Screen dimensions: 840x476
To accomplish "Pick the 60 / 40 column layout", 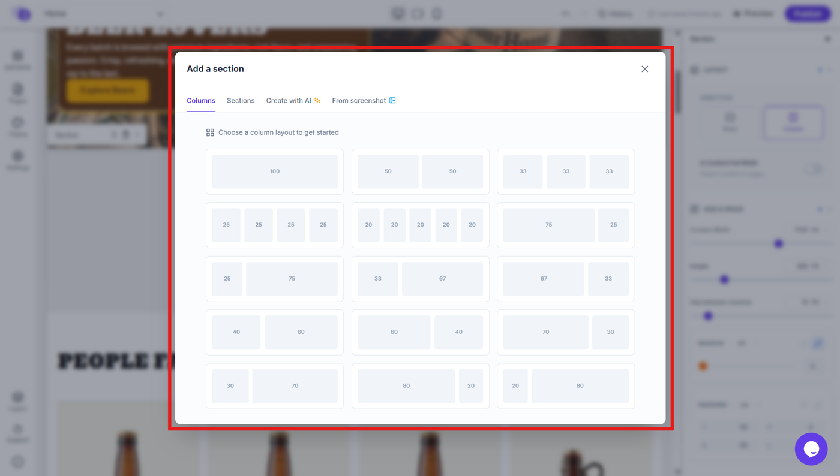I will (x=421, y=332).
